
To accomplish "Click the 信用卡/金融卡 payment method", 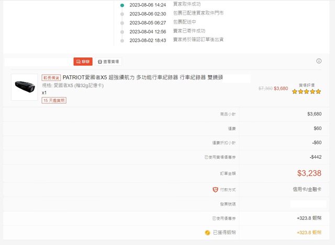I will (x=307, y=189).
